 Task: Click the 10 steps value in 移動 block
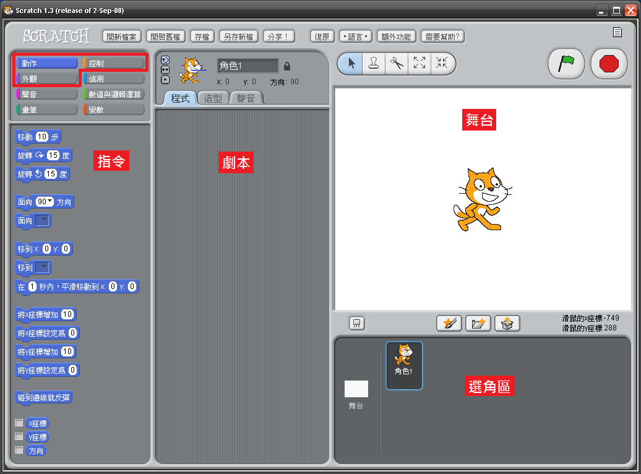click(42, 137)
